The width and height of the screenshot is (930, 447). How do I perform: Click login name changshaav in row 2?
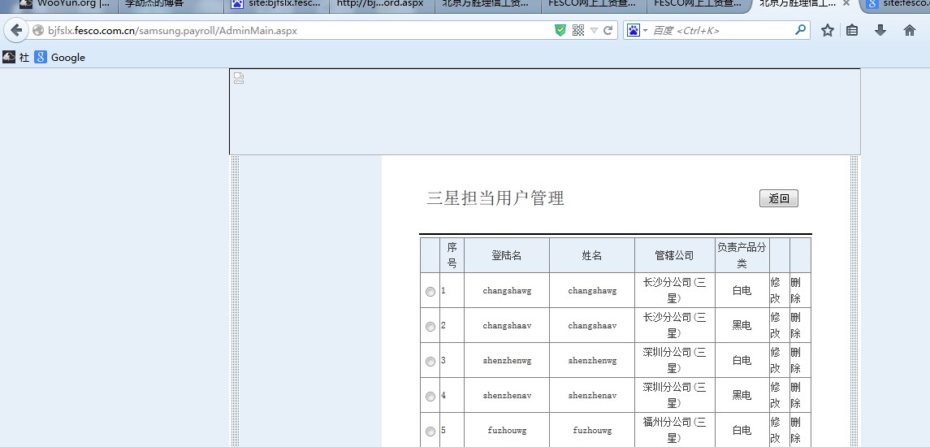click(x=507, y=325)
